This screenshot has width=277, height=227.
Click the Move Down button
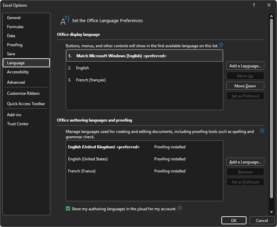245,86
